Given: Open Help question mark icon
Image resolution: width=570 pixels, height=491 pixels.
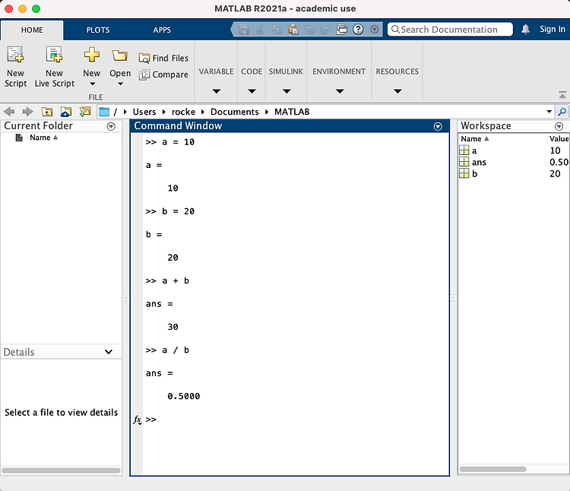Looking at the screenshot, I should point(359,30).
